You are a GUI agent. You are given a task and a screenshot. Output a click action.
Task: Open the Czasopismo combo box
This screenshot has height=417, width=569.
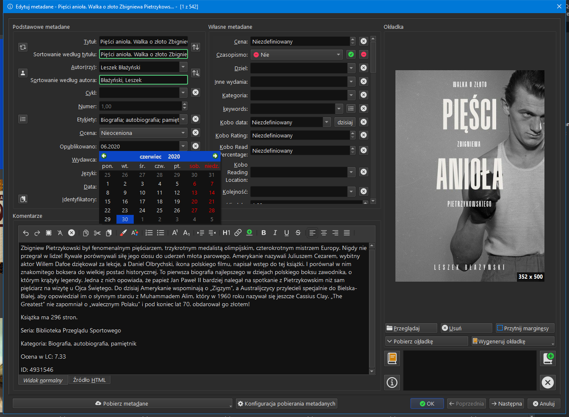point(297,55)
